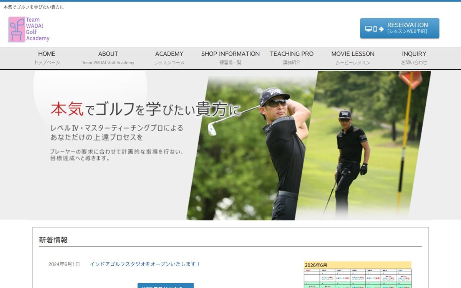The image size is (461, 288).
Task: Open the indoor golf studio opening news link
Action: pos(145,264)
